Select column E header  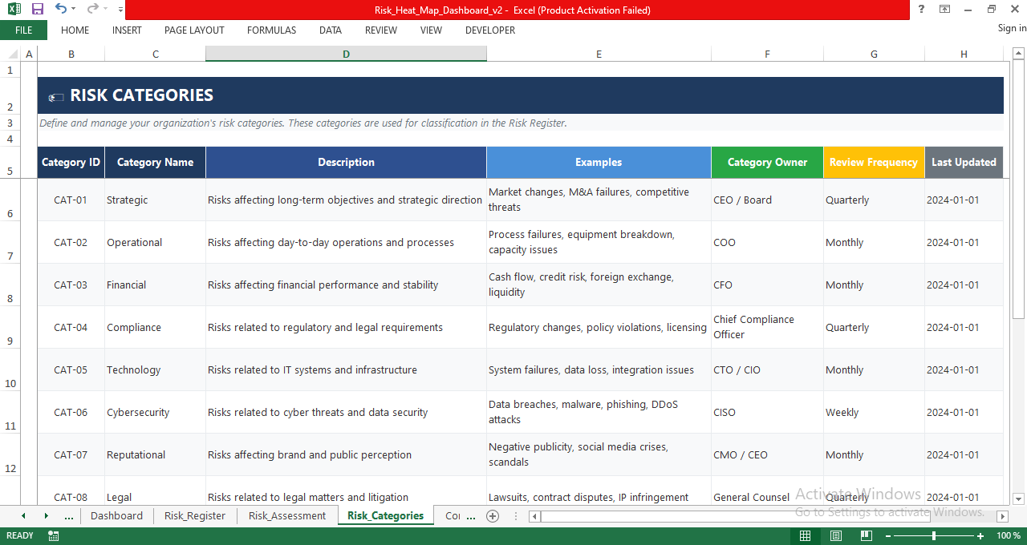pos(599,54)
